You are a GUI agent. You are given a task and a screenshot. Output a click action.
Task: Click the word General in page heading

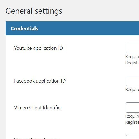pos(19,11)
